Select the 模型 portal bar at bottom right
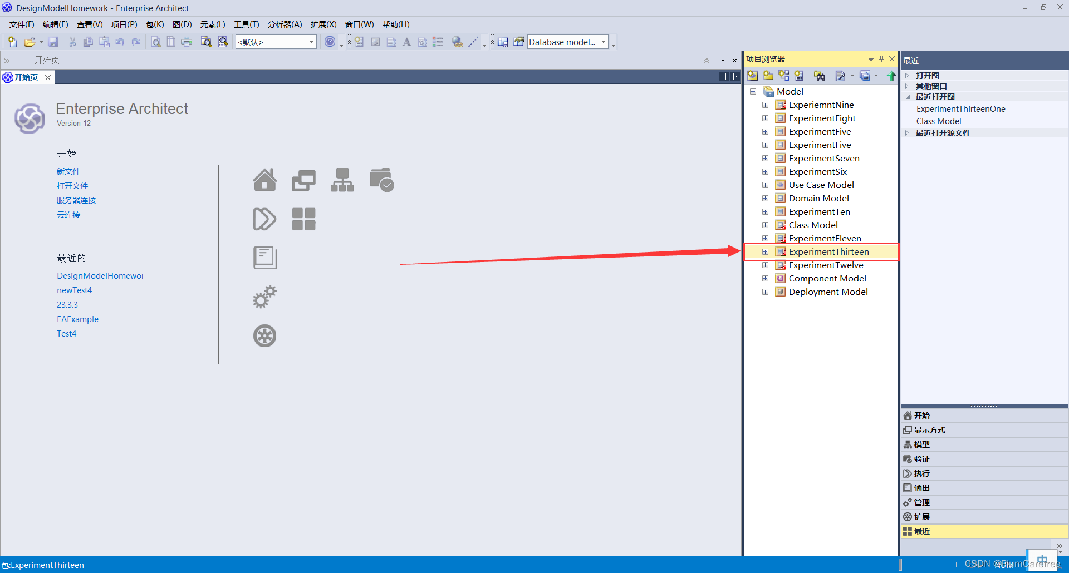The height and width of the screenshot is (573, 1069). tap(984, 444)
